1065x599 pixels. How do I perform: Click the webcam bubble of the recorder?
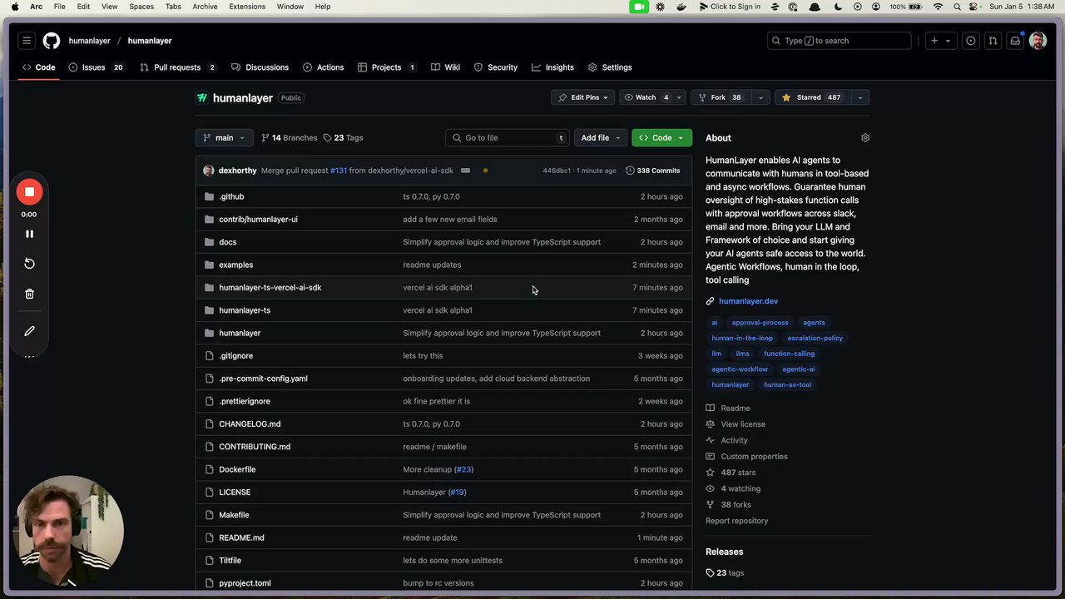coord(68,531)
